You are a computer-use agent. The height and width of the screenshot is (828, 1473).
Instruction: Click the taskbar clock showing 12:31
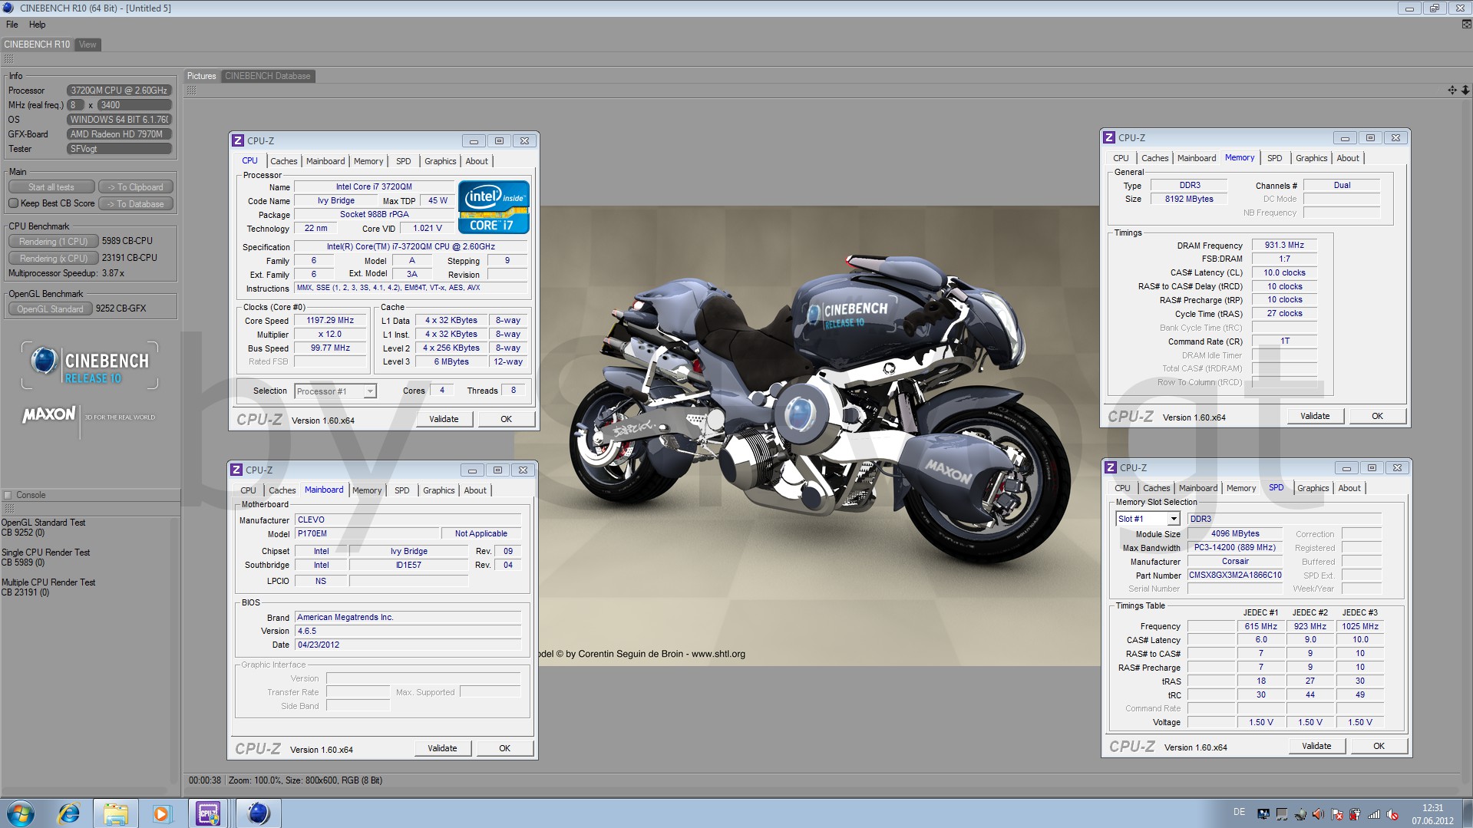click(x=1432, y=814)
